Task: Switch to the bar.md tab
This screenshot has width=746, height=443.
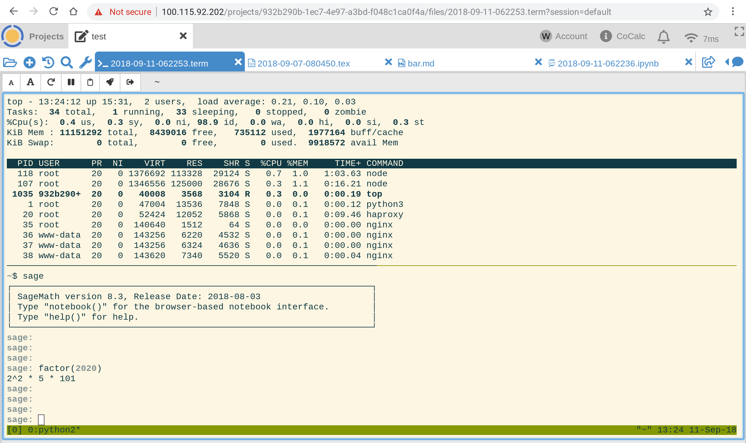Action: click(421, 63)
